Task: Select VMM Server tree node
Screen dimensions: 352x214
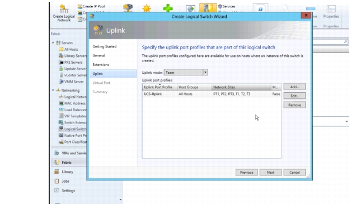Action: (71, 82)
